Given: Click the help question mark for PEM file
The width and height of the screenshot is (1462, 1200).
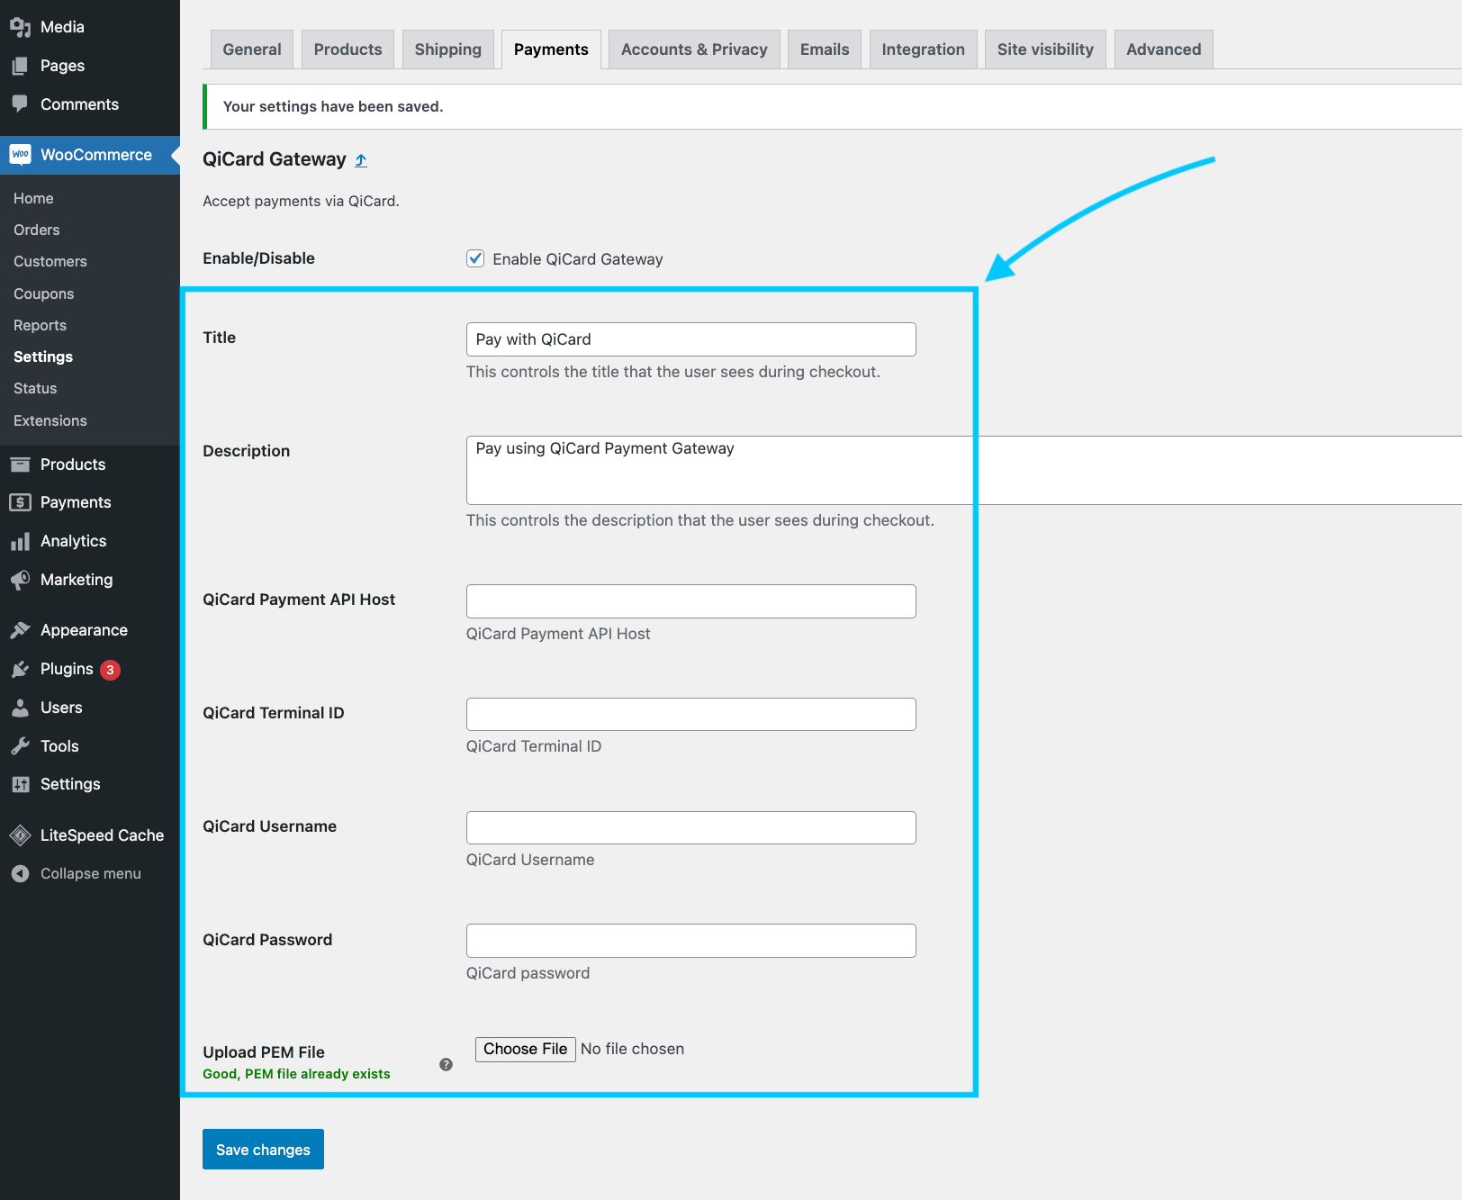Looking at the screenshot, I should point(446,1065).
